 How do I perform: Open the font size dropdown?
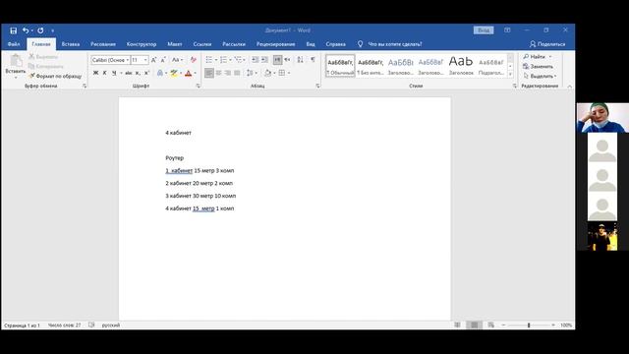145,60
